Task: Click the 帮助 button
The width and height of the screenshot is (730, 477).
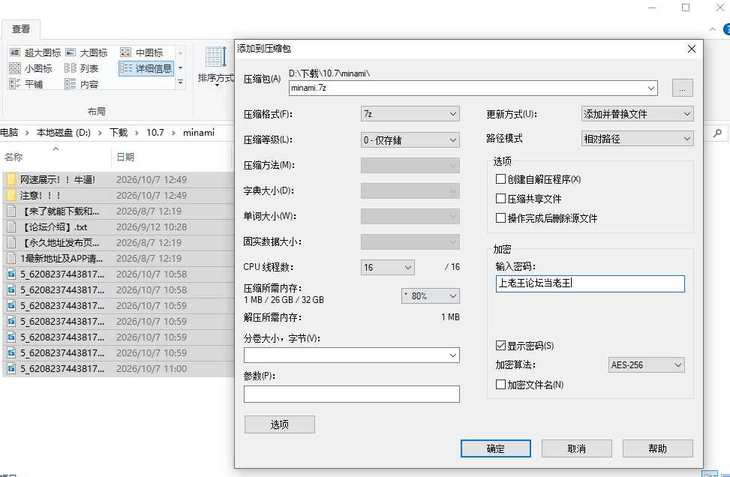Action: click(x=658, y=448)
